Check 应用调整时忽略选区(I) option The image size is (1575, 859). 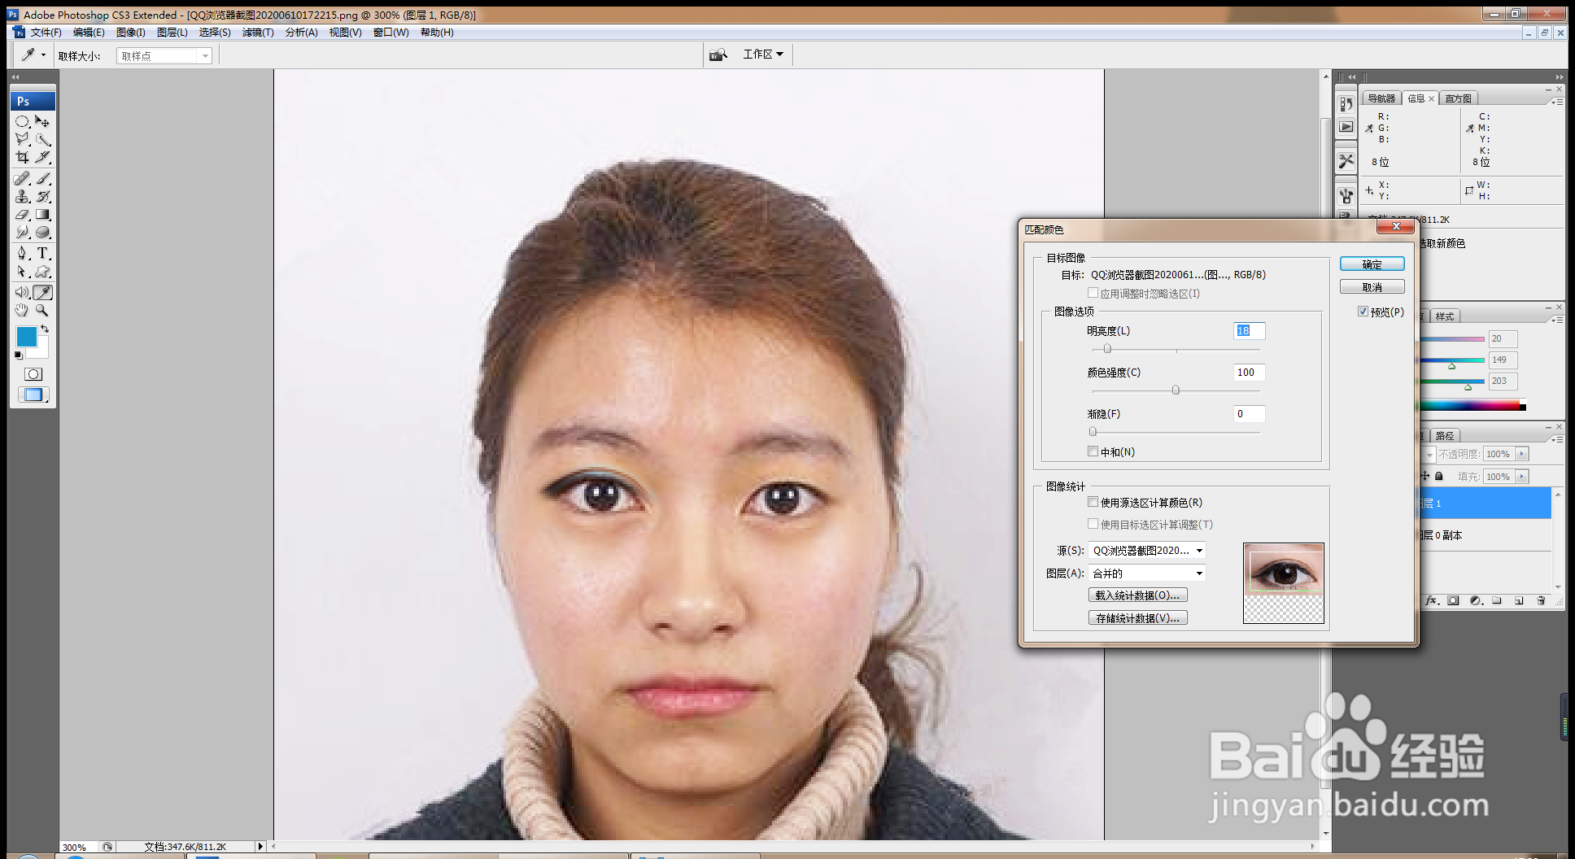(x=1093, y=293)
